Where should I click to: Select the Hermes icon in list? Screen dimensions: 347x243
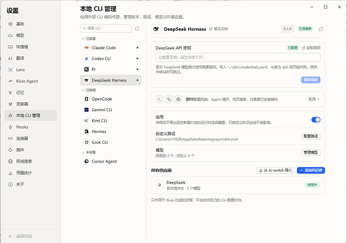(86, 131)
